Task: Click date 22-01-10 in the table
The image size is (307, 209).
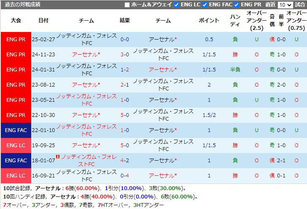Action: (43, 130)
